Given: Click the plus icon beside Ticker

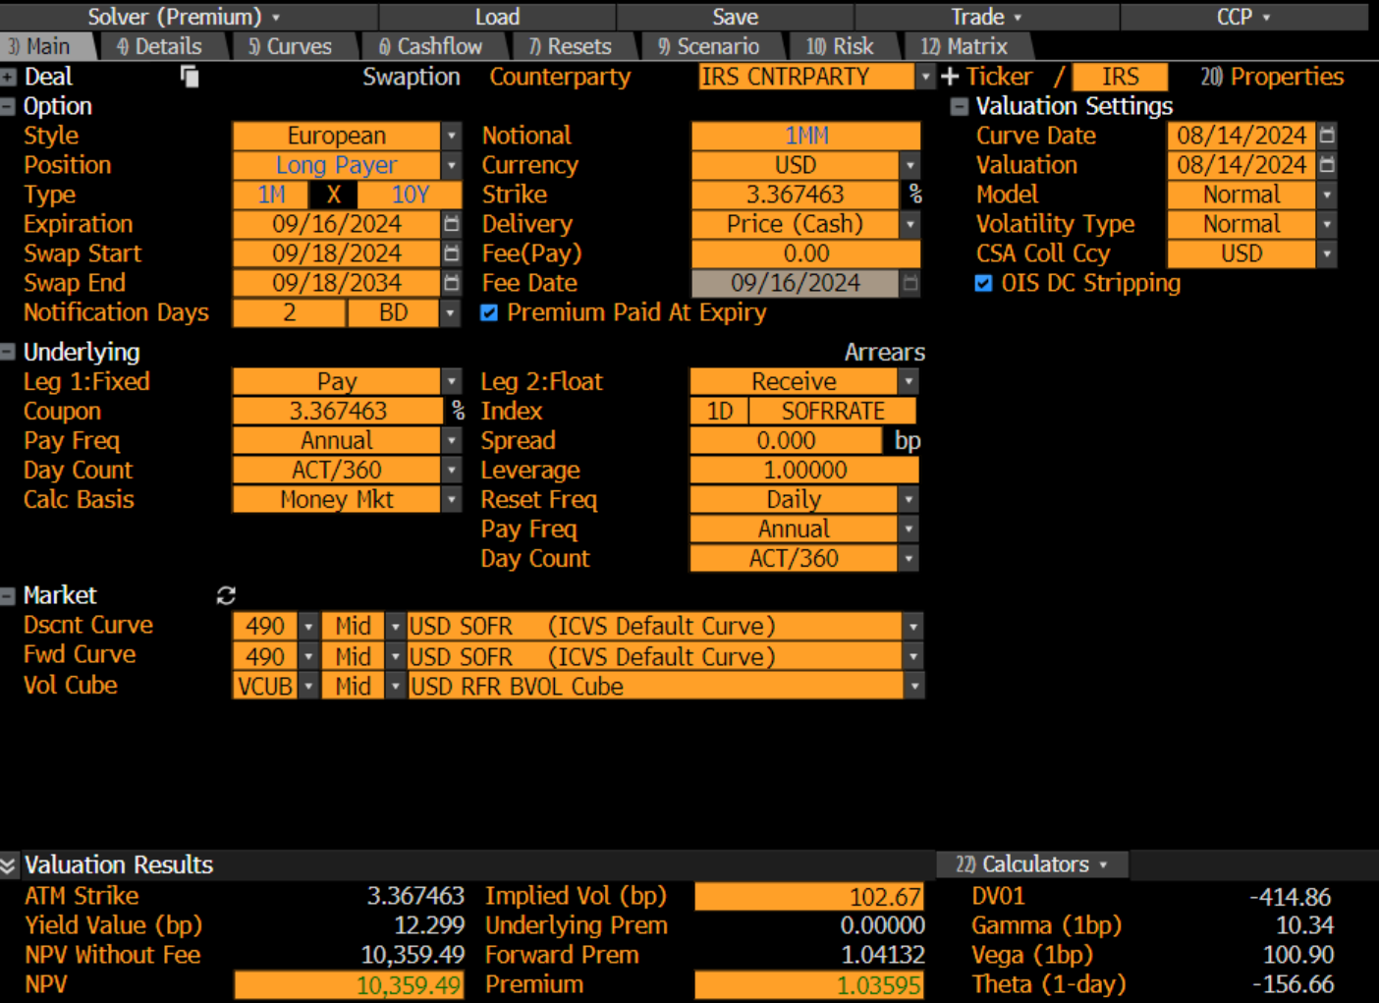Looking at the screenshot, I should [x=950, y=77].
